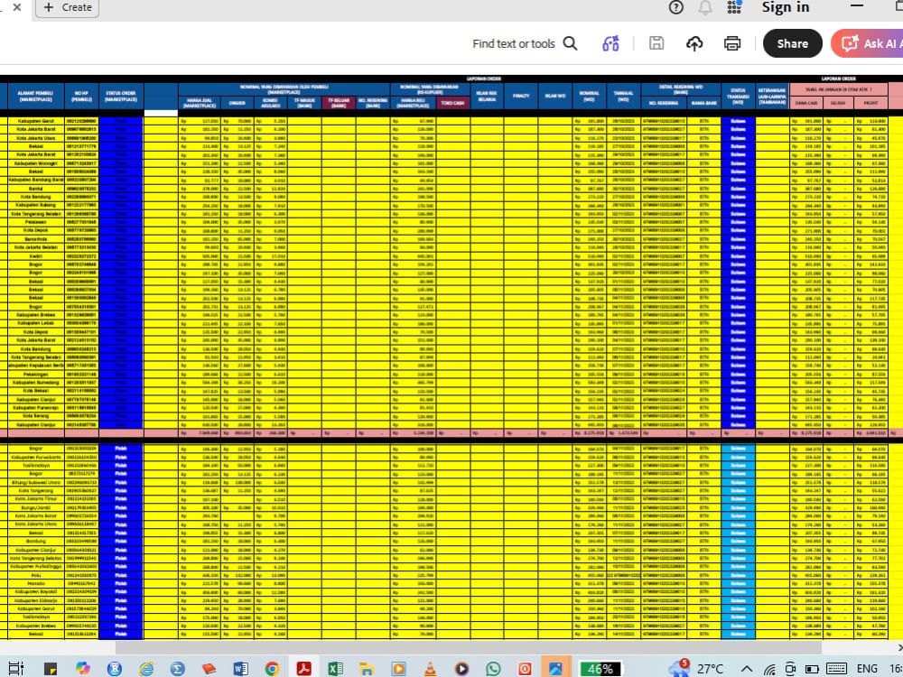Open the Help question mark icon

(676, 7)
